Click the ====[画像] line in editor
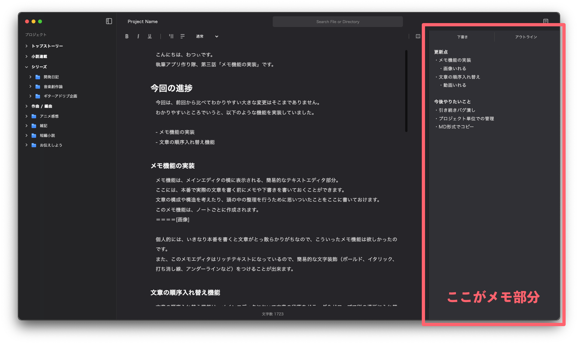The height and width of the screenshot is (344, 578). (172, 220)
